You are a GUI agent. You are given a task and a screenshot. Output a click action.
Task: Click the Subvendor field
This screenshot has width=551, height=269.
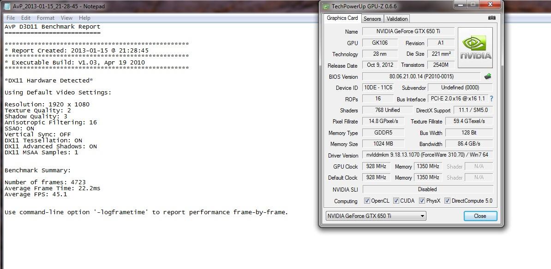[460, 88]
